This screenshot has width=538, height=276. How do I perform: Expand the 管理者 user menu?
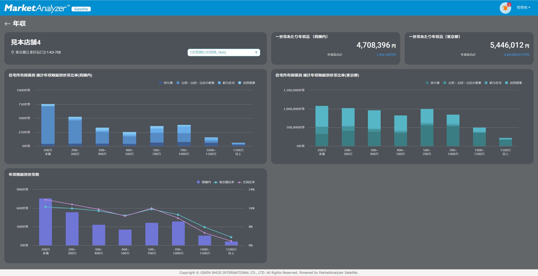(x=523, y=8)
